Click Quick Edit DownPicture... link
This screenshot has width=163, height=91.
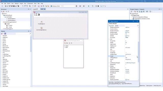120,82
